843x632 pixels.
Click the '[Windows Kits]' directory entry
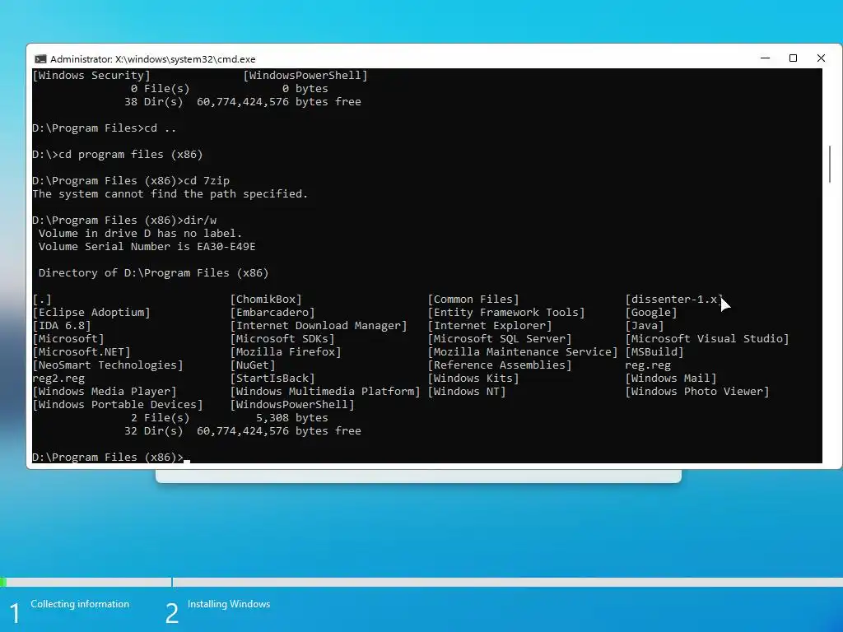[473, 379]
